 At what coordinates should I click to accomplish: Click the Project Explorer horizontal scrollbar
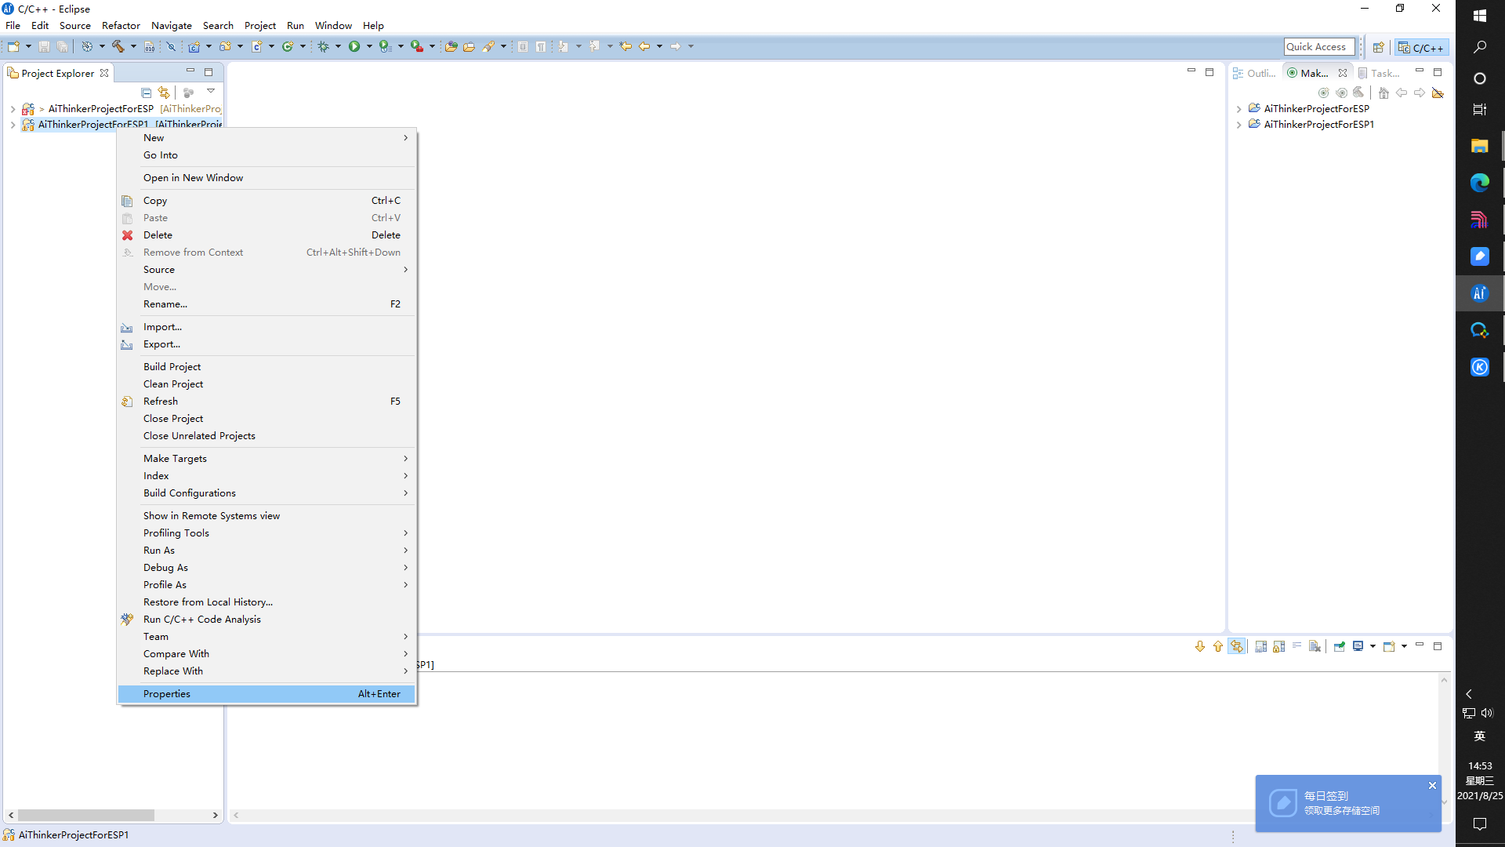click(86, 815)
